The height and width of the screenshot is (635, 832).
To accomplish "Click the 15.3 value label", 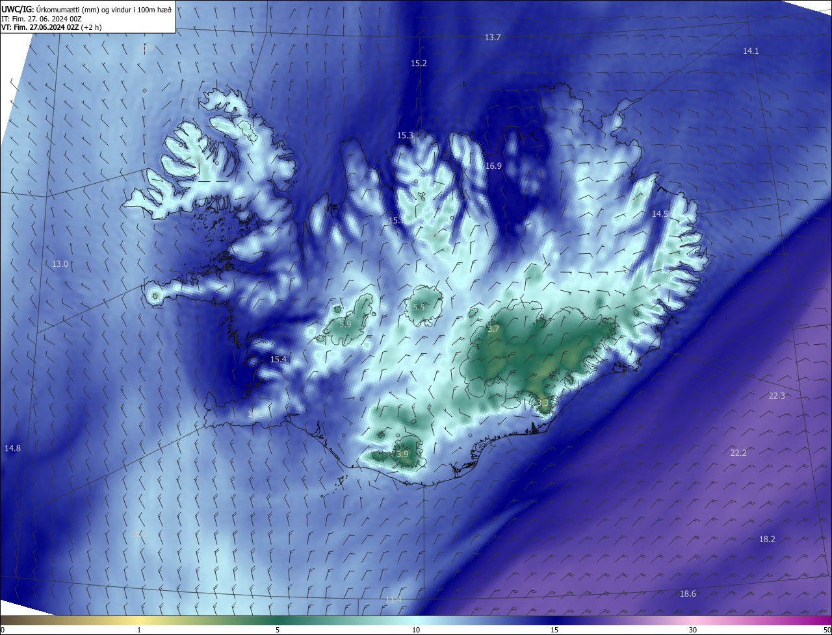I will [405, 136].
